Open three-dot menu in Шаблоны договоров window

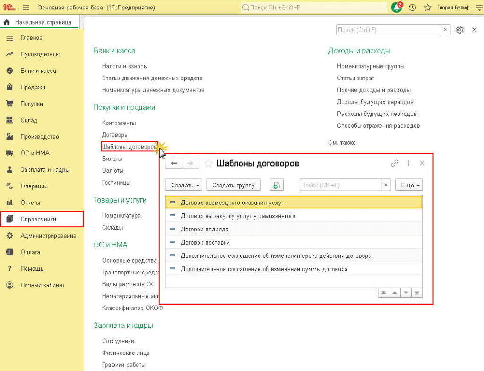(408, 163)
